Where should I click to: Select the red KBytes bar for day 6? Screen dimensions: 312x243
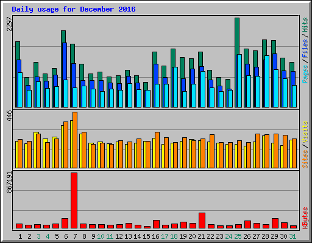[x=65, y=223]
